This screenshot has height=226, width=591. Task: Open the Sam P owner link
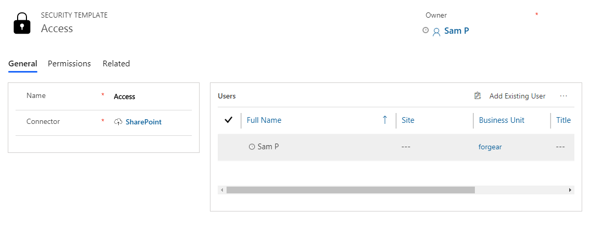[456, 31]
